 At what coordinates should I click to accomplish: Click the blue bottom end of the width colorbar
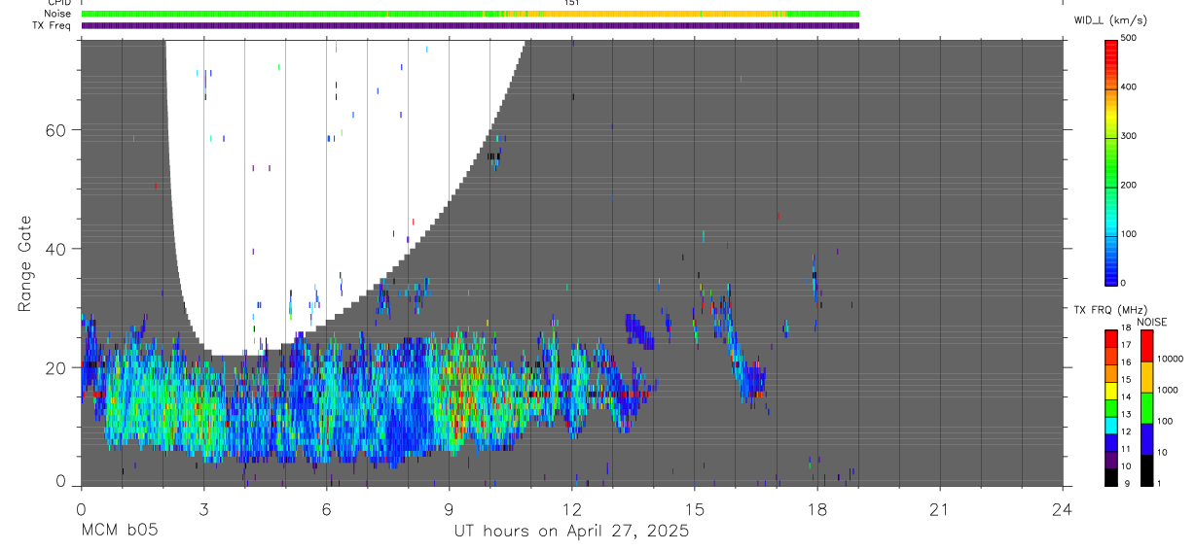1110,272
